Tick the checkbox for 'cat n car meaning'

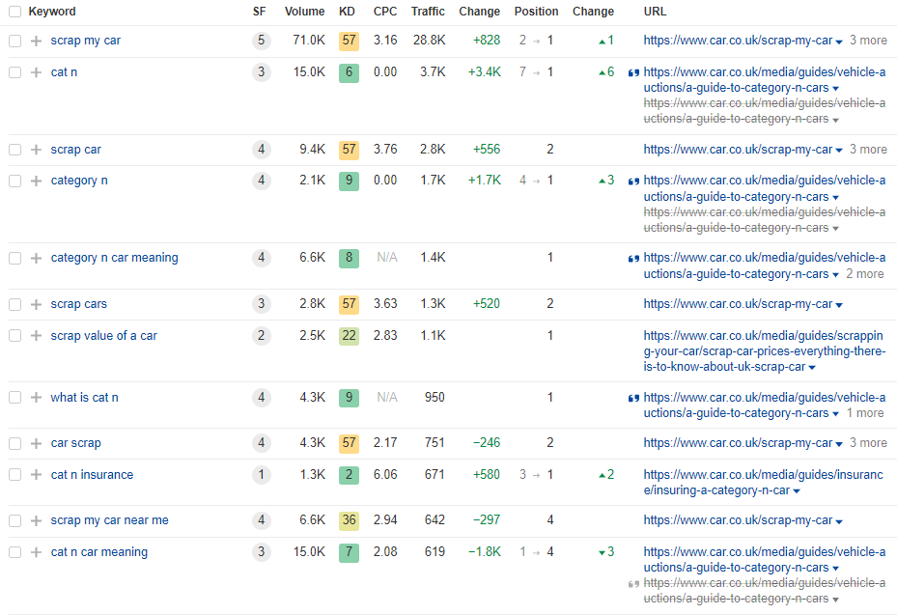coord(14,552)
